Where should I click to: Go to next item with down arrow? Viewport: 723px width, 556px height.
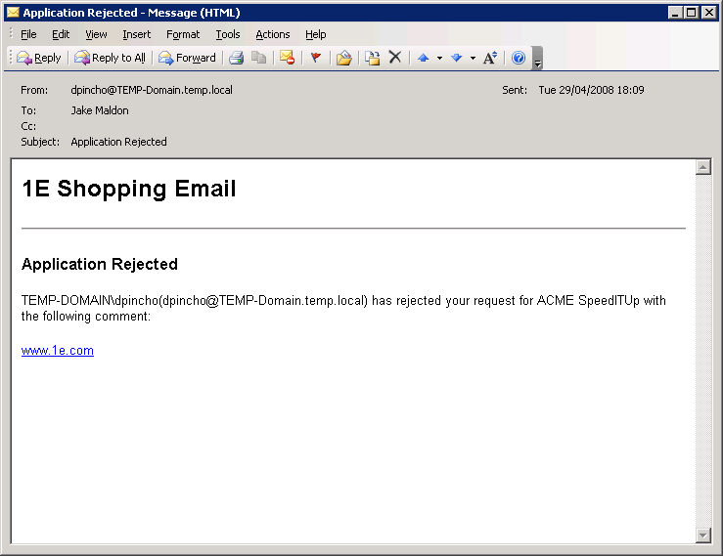coord(456,58)
